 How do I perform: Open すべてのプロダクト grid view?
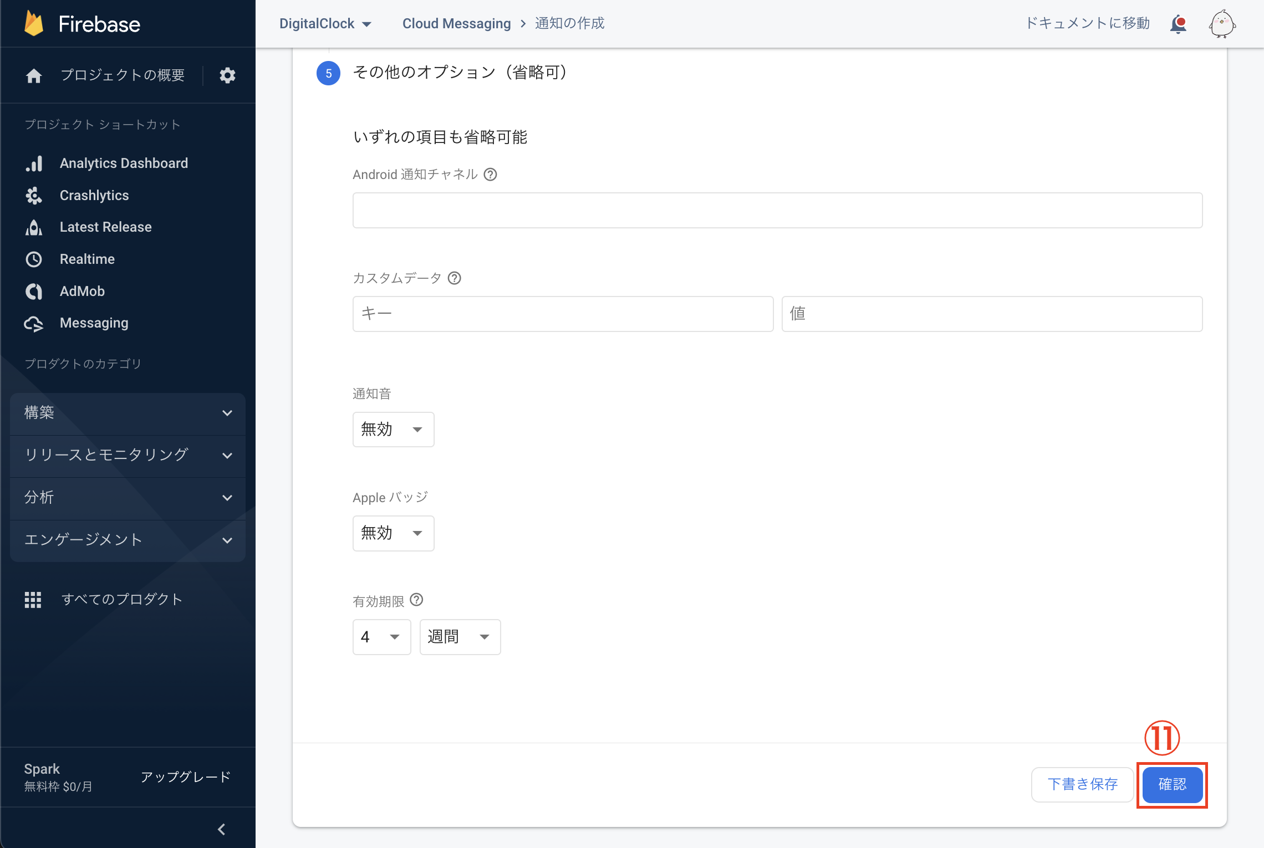pyautogui.click(x=121, y=599)
